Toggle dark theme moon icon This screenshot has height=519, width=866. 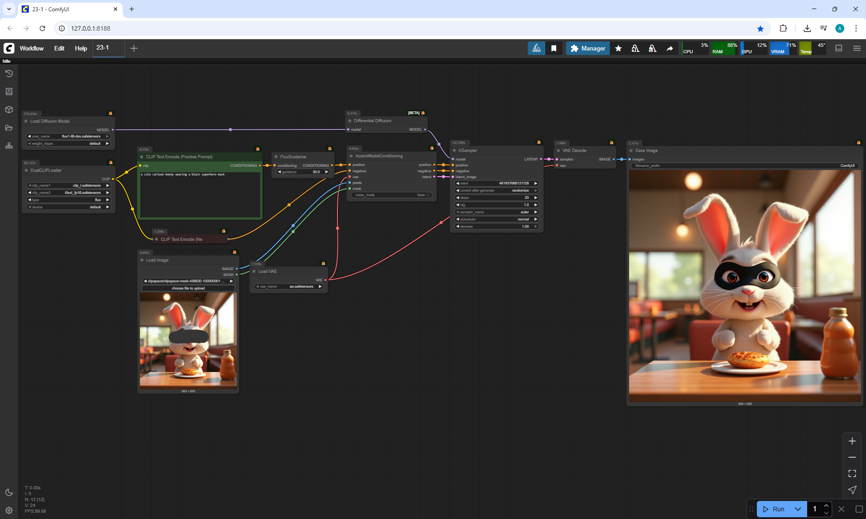(x=9, y=492)
